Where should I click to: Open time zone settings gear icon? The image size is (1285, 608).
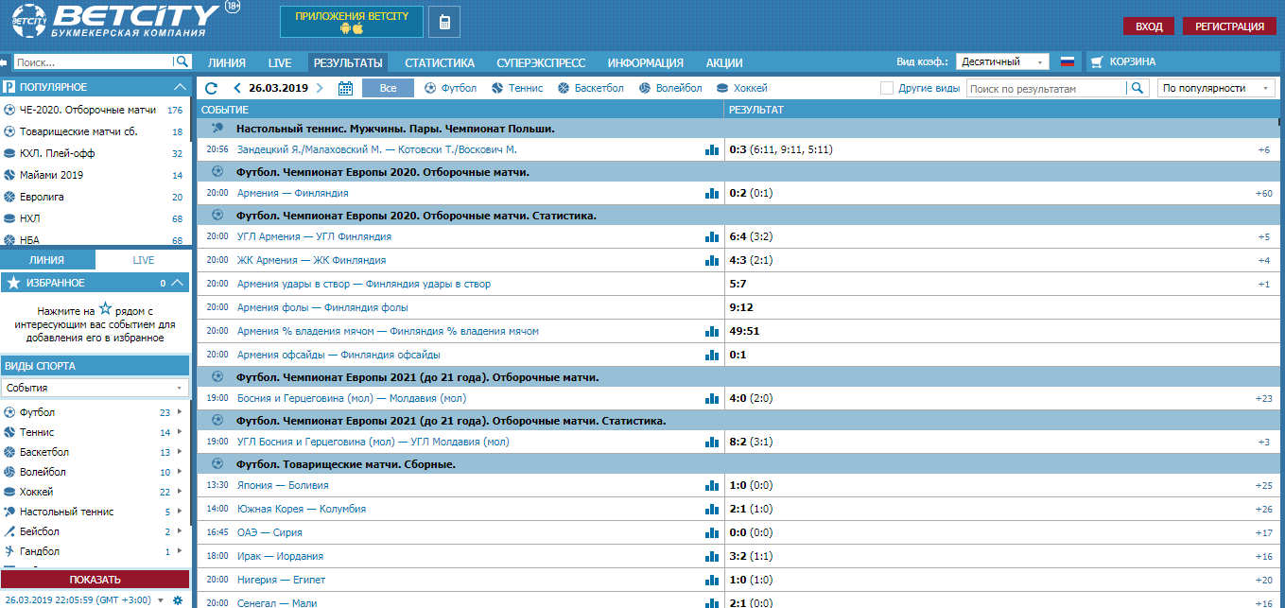(178, 600)
